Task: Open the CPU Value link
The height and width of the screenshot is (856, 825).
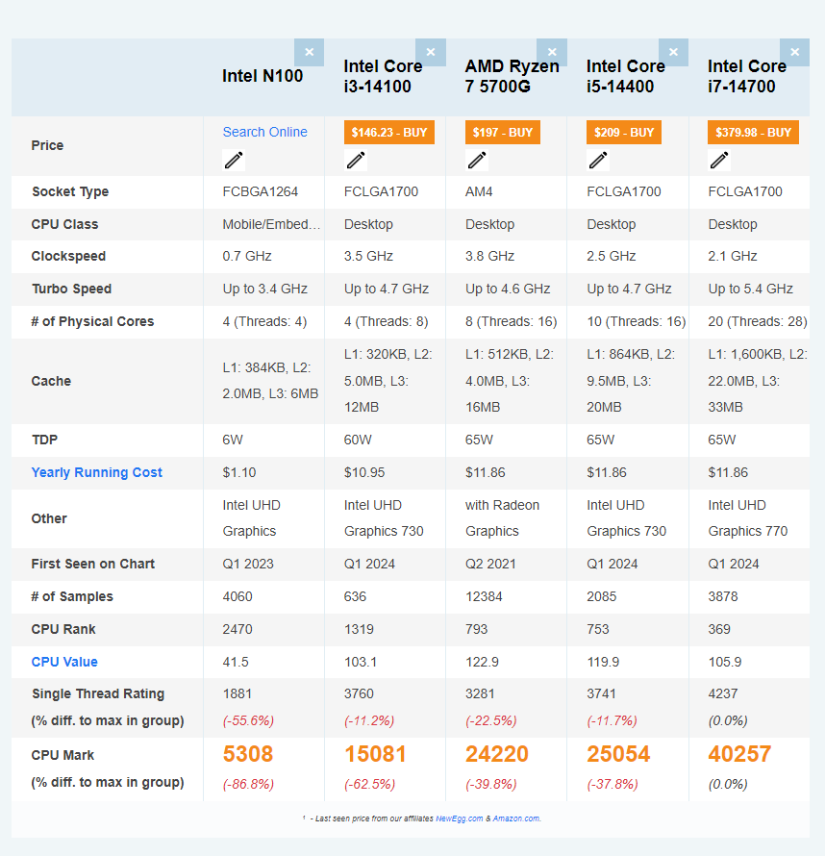Action: [x=64, y=662]
